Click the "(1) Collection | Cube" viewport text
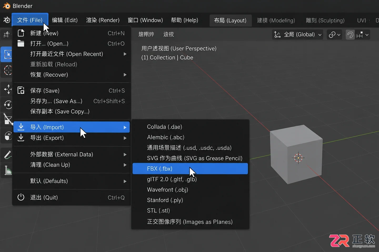Viewport: 379px width, 252px height. tap(167, 57)
